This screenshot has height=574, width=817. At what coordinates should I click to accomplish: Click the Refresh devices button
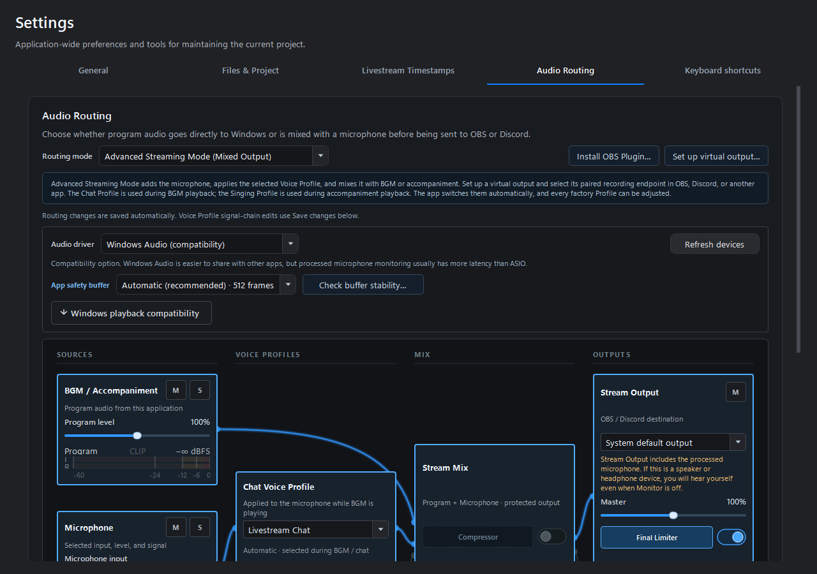[x=714, y=244]
